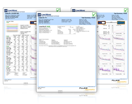
Task: Open the ACR-F graph on the right report
Action: 105,50
